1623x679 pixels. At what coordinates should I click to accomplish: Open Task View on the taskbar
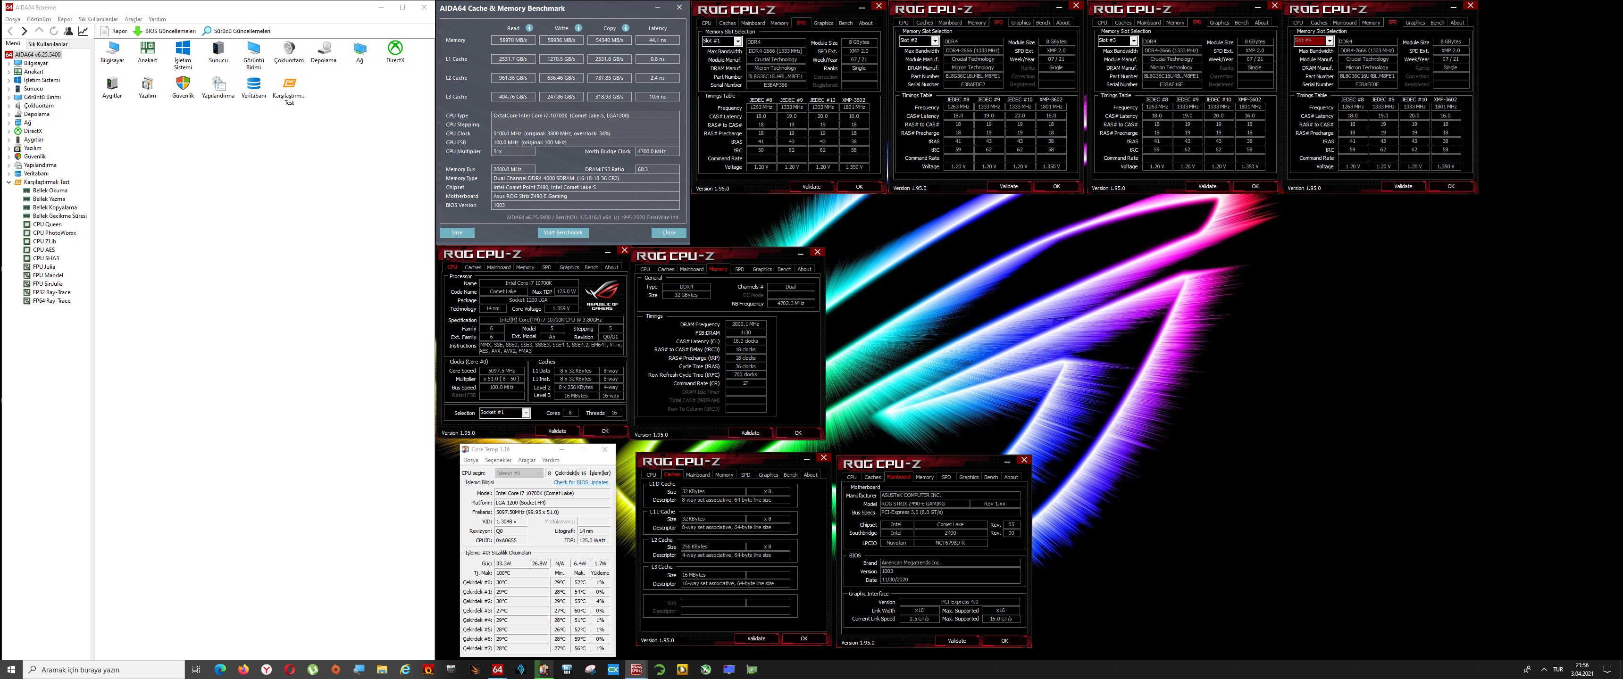pyautogui.click(x=196, y=670)
